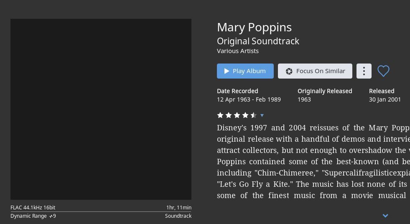Click the Mary Poppins album title
Viewport: 410px width, 224px height.
254,28
